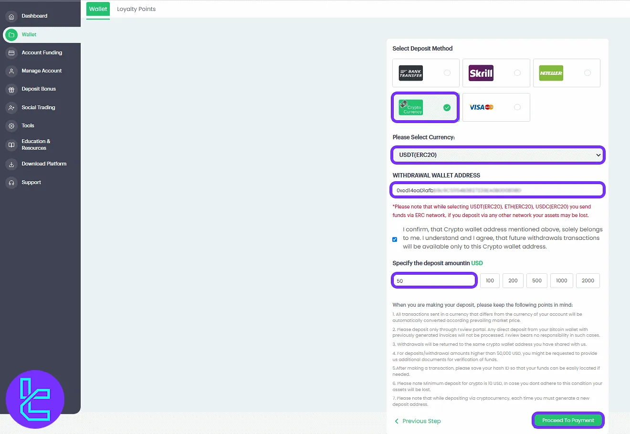Screen dimensions: 630x434
Task: Click the Bank Transfer logo
Action: pyautogui.click(x=411, y=73)
